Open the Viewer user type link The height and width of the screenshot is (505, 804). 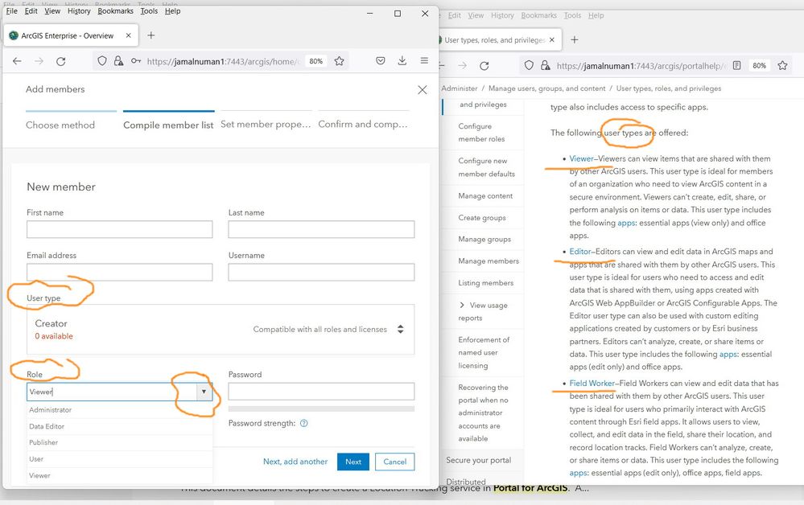coord(581,158)
